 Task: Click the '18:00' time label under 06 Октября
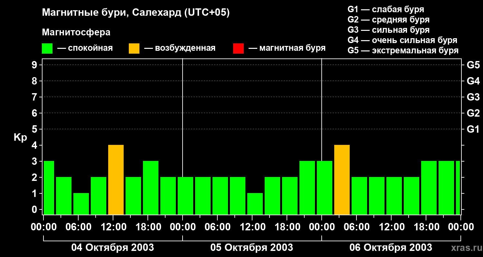(x=426, y=227)
